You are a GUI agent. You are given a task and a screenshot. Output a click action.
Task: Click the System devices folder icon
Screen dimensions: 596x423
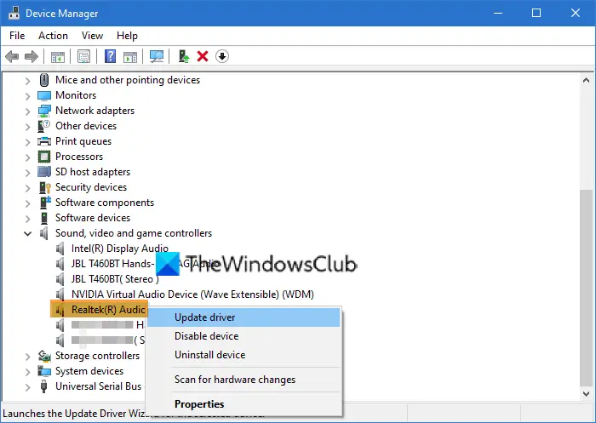tap(44, 371)
